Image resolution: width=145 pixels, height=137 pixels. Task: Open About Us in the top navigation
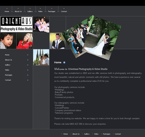pos(18,11)
